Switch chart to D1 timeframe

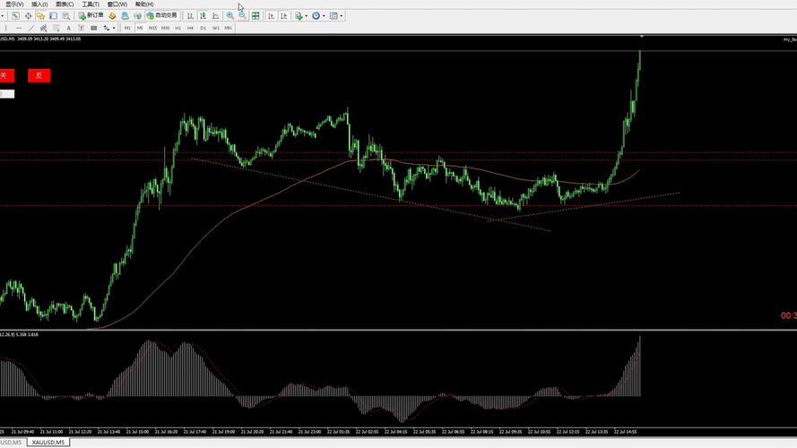pos(204,28)
